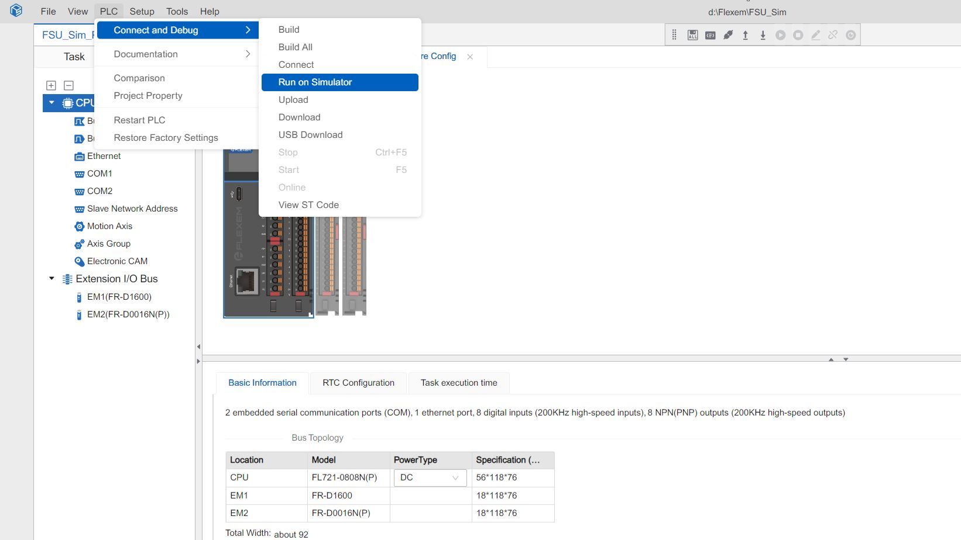961x540 pixels.
Task: Open Ethernet settings in device tree
Action: click(x=104, y=156)
